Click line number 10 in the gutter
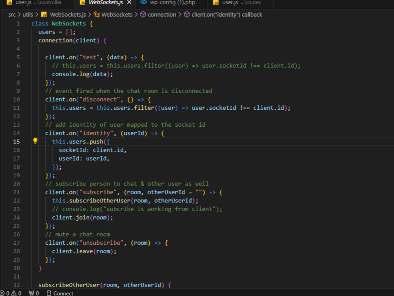Viewport: 394px width, 296px height. click(x=16, y=99)
